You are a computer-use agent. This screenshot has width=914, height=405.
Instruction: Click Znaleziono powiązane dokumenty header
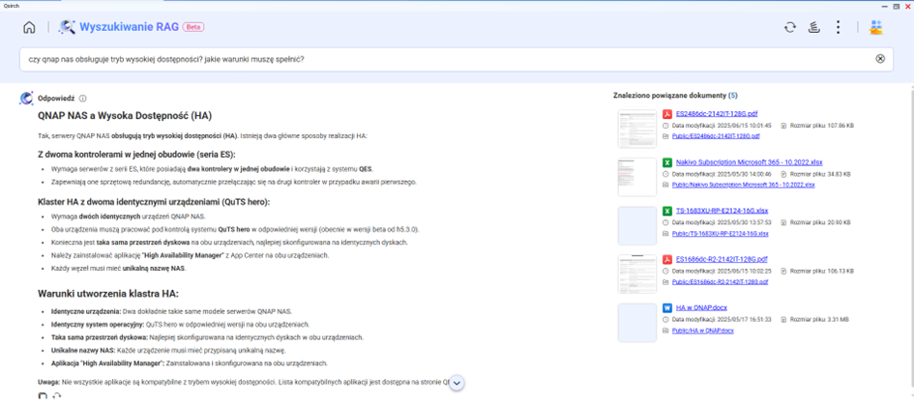(x=675, y=95)
